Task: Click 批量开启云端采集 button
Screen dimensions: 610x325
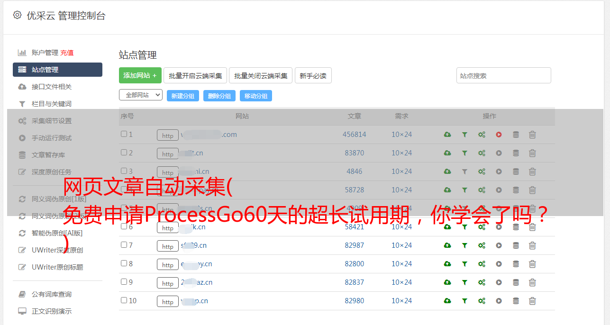Action: click(195, 75)
